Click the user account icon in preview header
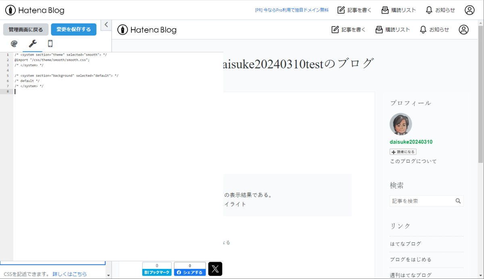 [x=464, y=29]
